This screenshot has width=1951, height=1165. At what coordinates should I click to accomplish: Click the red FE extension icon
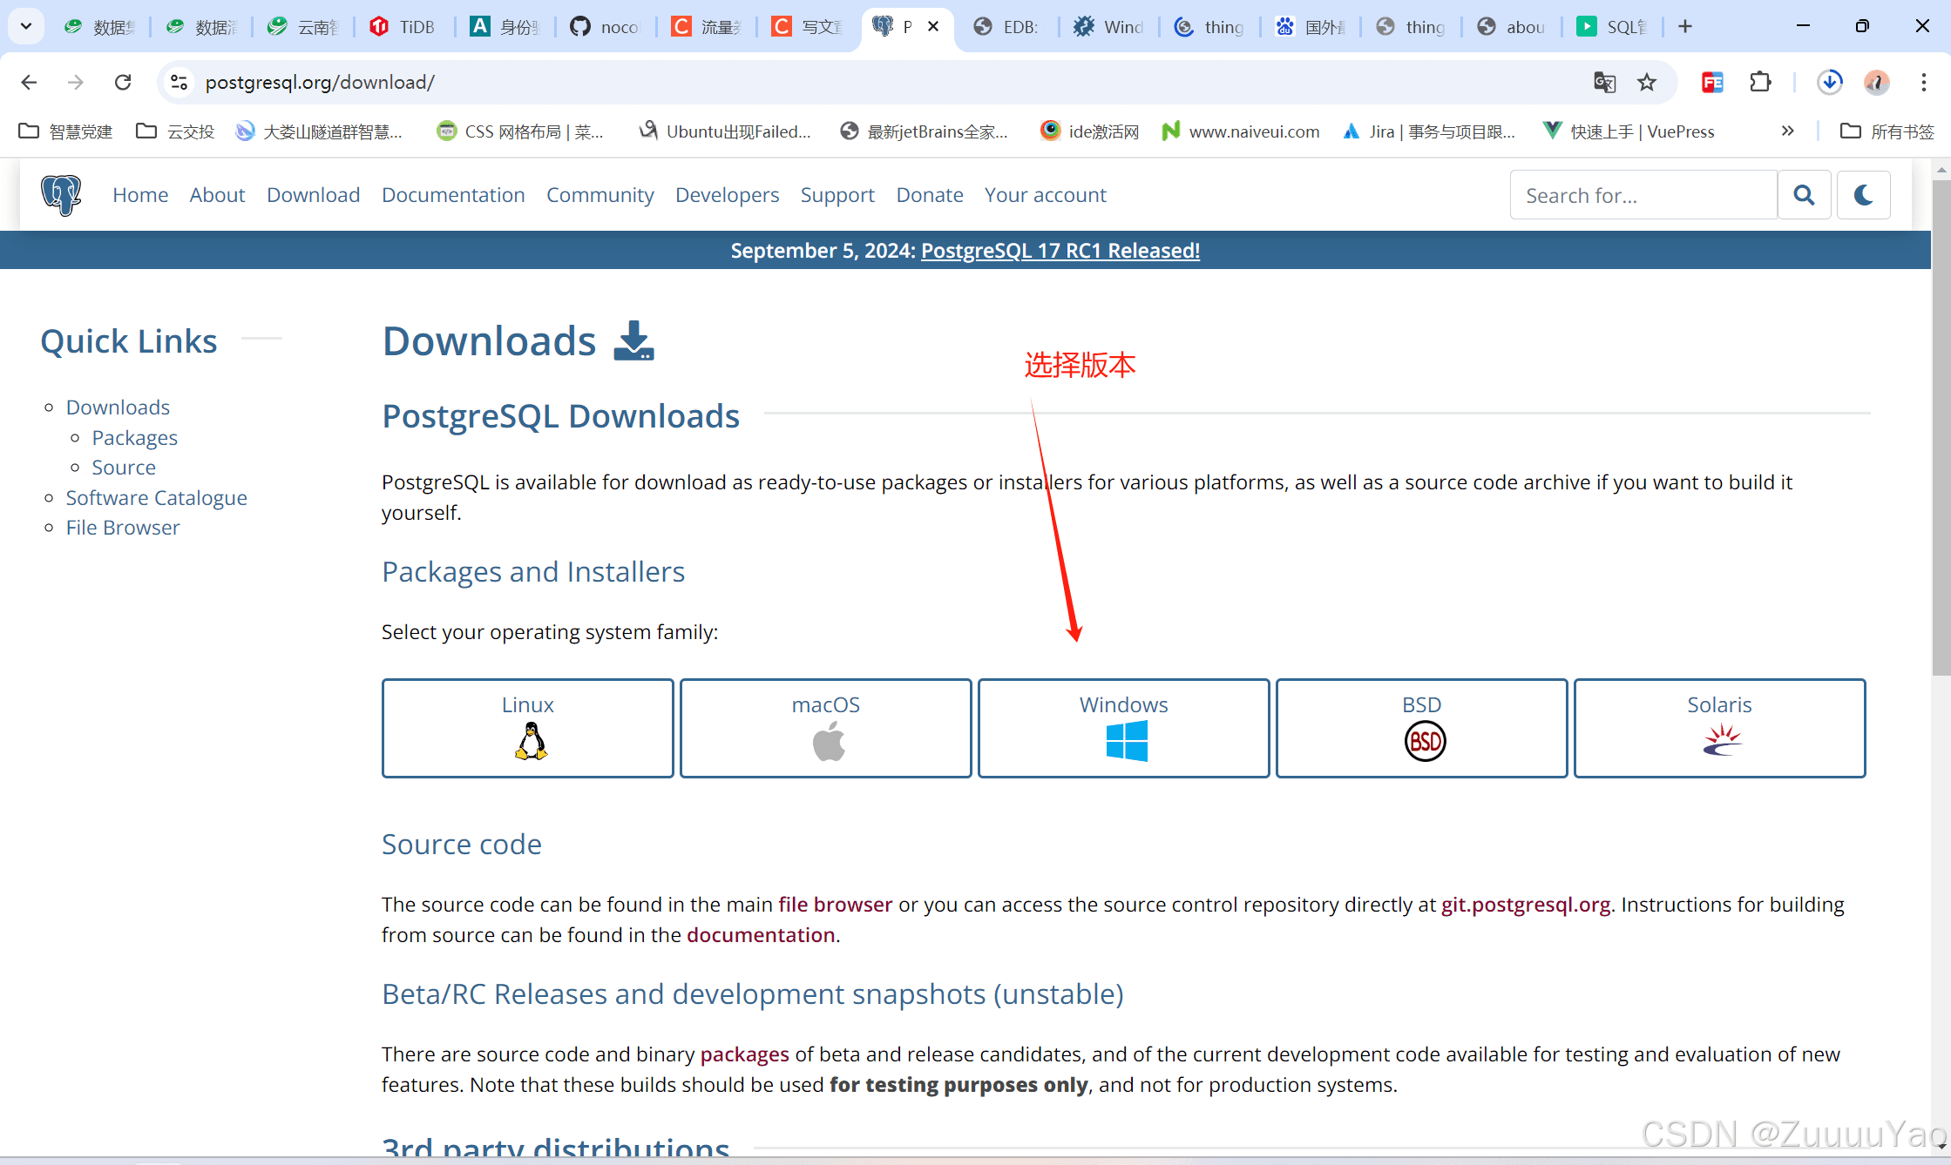pos(1712,82)
